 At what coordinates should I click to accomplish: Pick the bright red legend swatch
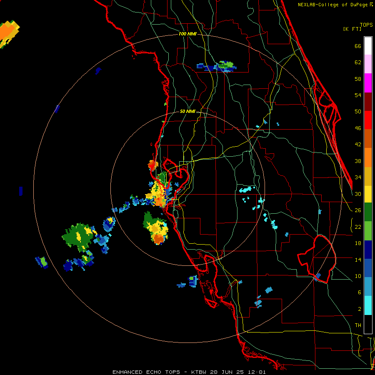point(368,120)
